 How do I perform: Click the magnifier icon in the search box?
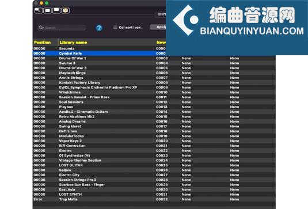click(41, 27)
